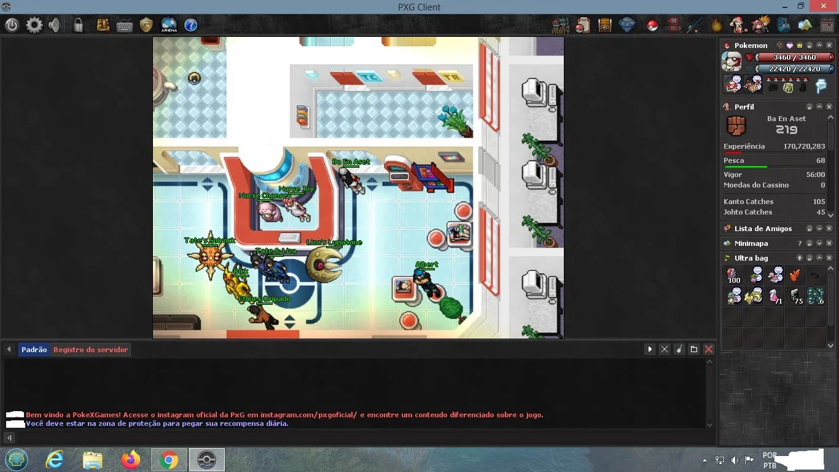
Task: Expand the Minimapa panel
Action: (x=819, y=243)
